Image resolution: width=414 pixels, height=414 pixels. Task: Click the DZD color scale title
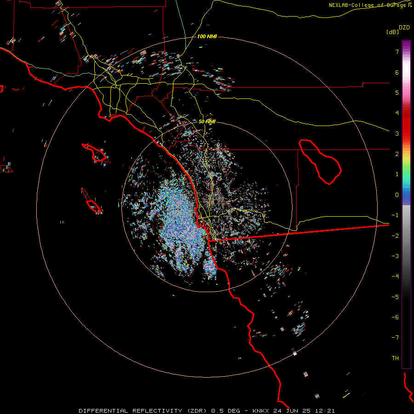tap(404, 28)
